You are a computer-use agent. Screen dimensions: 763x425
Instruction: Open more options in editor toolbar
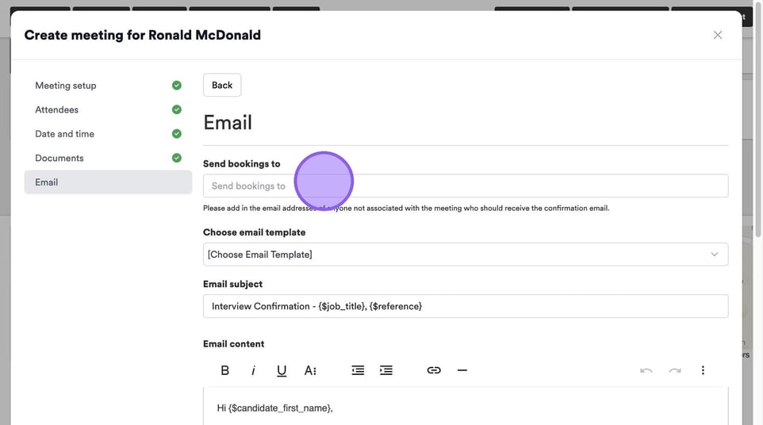(x=703, y=370)
